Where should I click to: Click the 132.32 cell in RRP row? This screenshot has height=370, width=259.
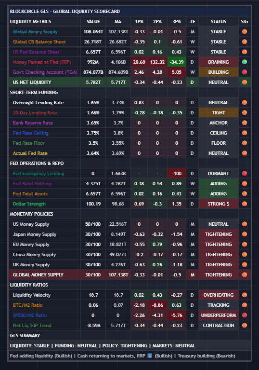coord(157,62)
